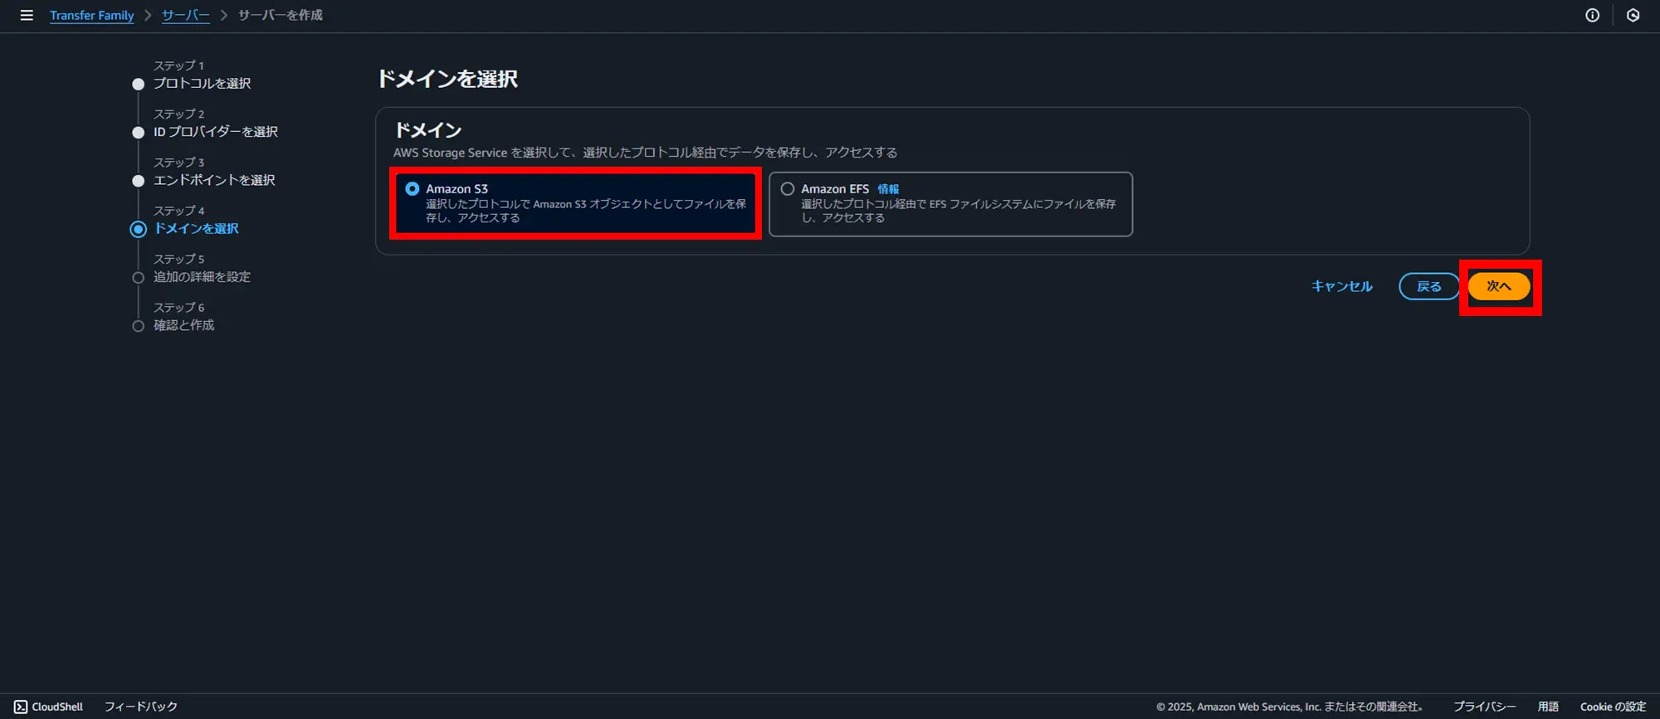The height and width of the screenshot is (719, 1660).
Task: Open Cookie の設定 in footer
Action: 1613,707
